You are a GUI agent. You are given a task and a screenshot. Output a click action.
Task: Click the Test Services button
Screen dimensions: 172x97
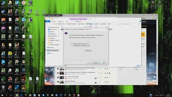pos(88,50)
